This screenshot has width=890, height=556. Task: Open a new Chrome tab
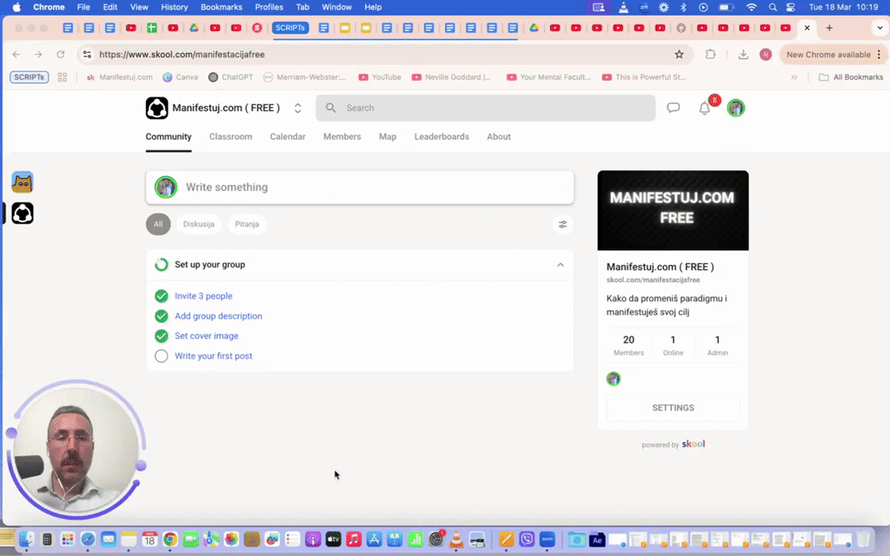(829, 28)
